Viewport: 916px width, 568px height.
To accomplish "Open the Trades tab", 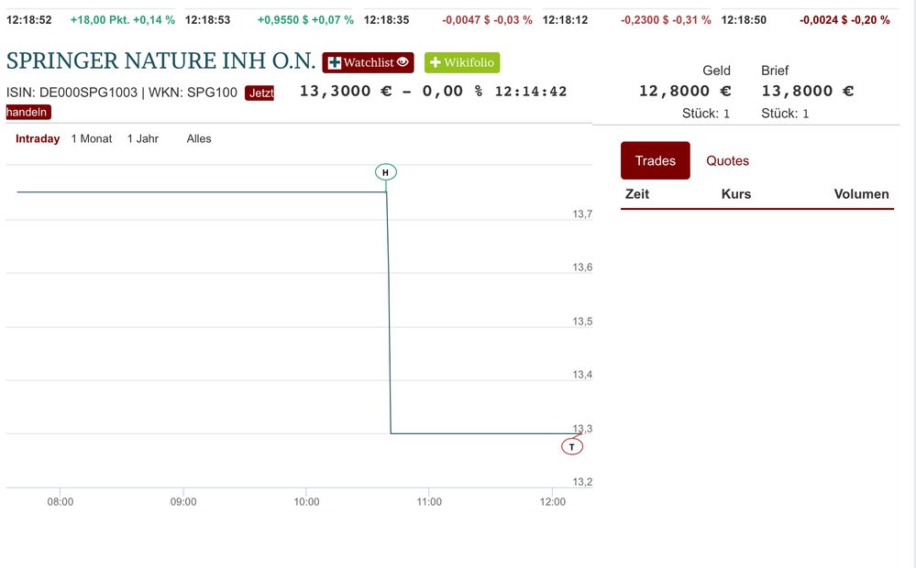I will click(x=655, y=161).
